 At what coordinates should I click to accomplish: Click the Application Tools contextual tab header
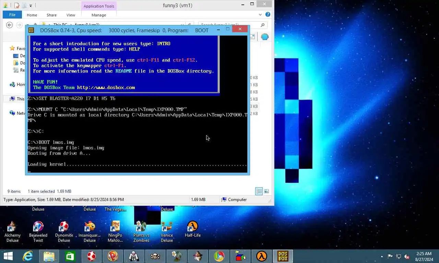[x=99, y=6]
